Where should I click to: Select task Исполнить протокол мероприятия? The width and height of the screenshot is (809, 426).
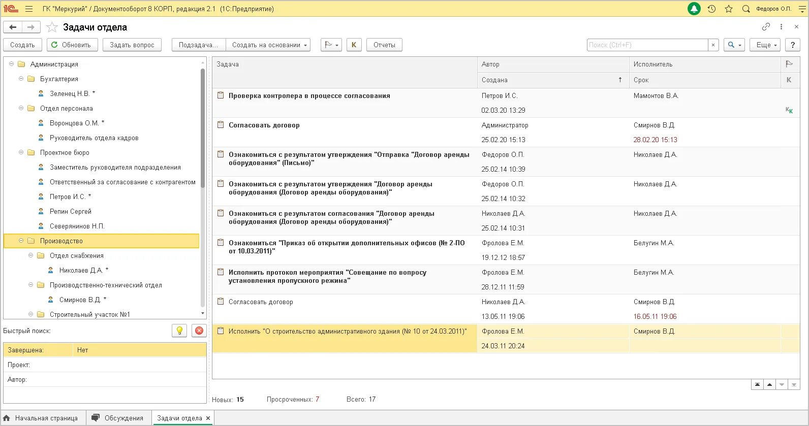[x=327, y=276]
